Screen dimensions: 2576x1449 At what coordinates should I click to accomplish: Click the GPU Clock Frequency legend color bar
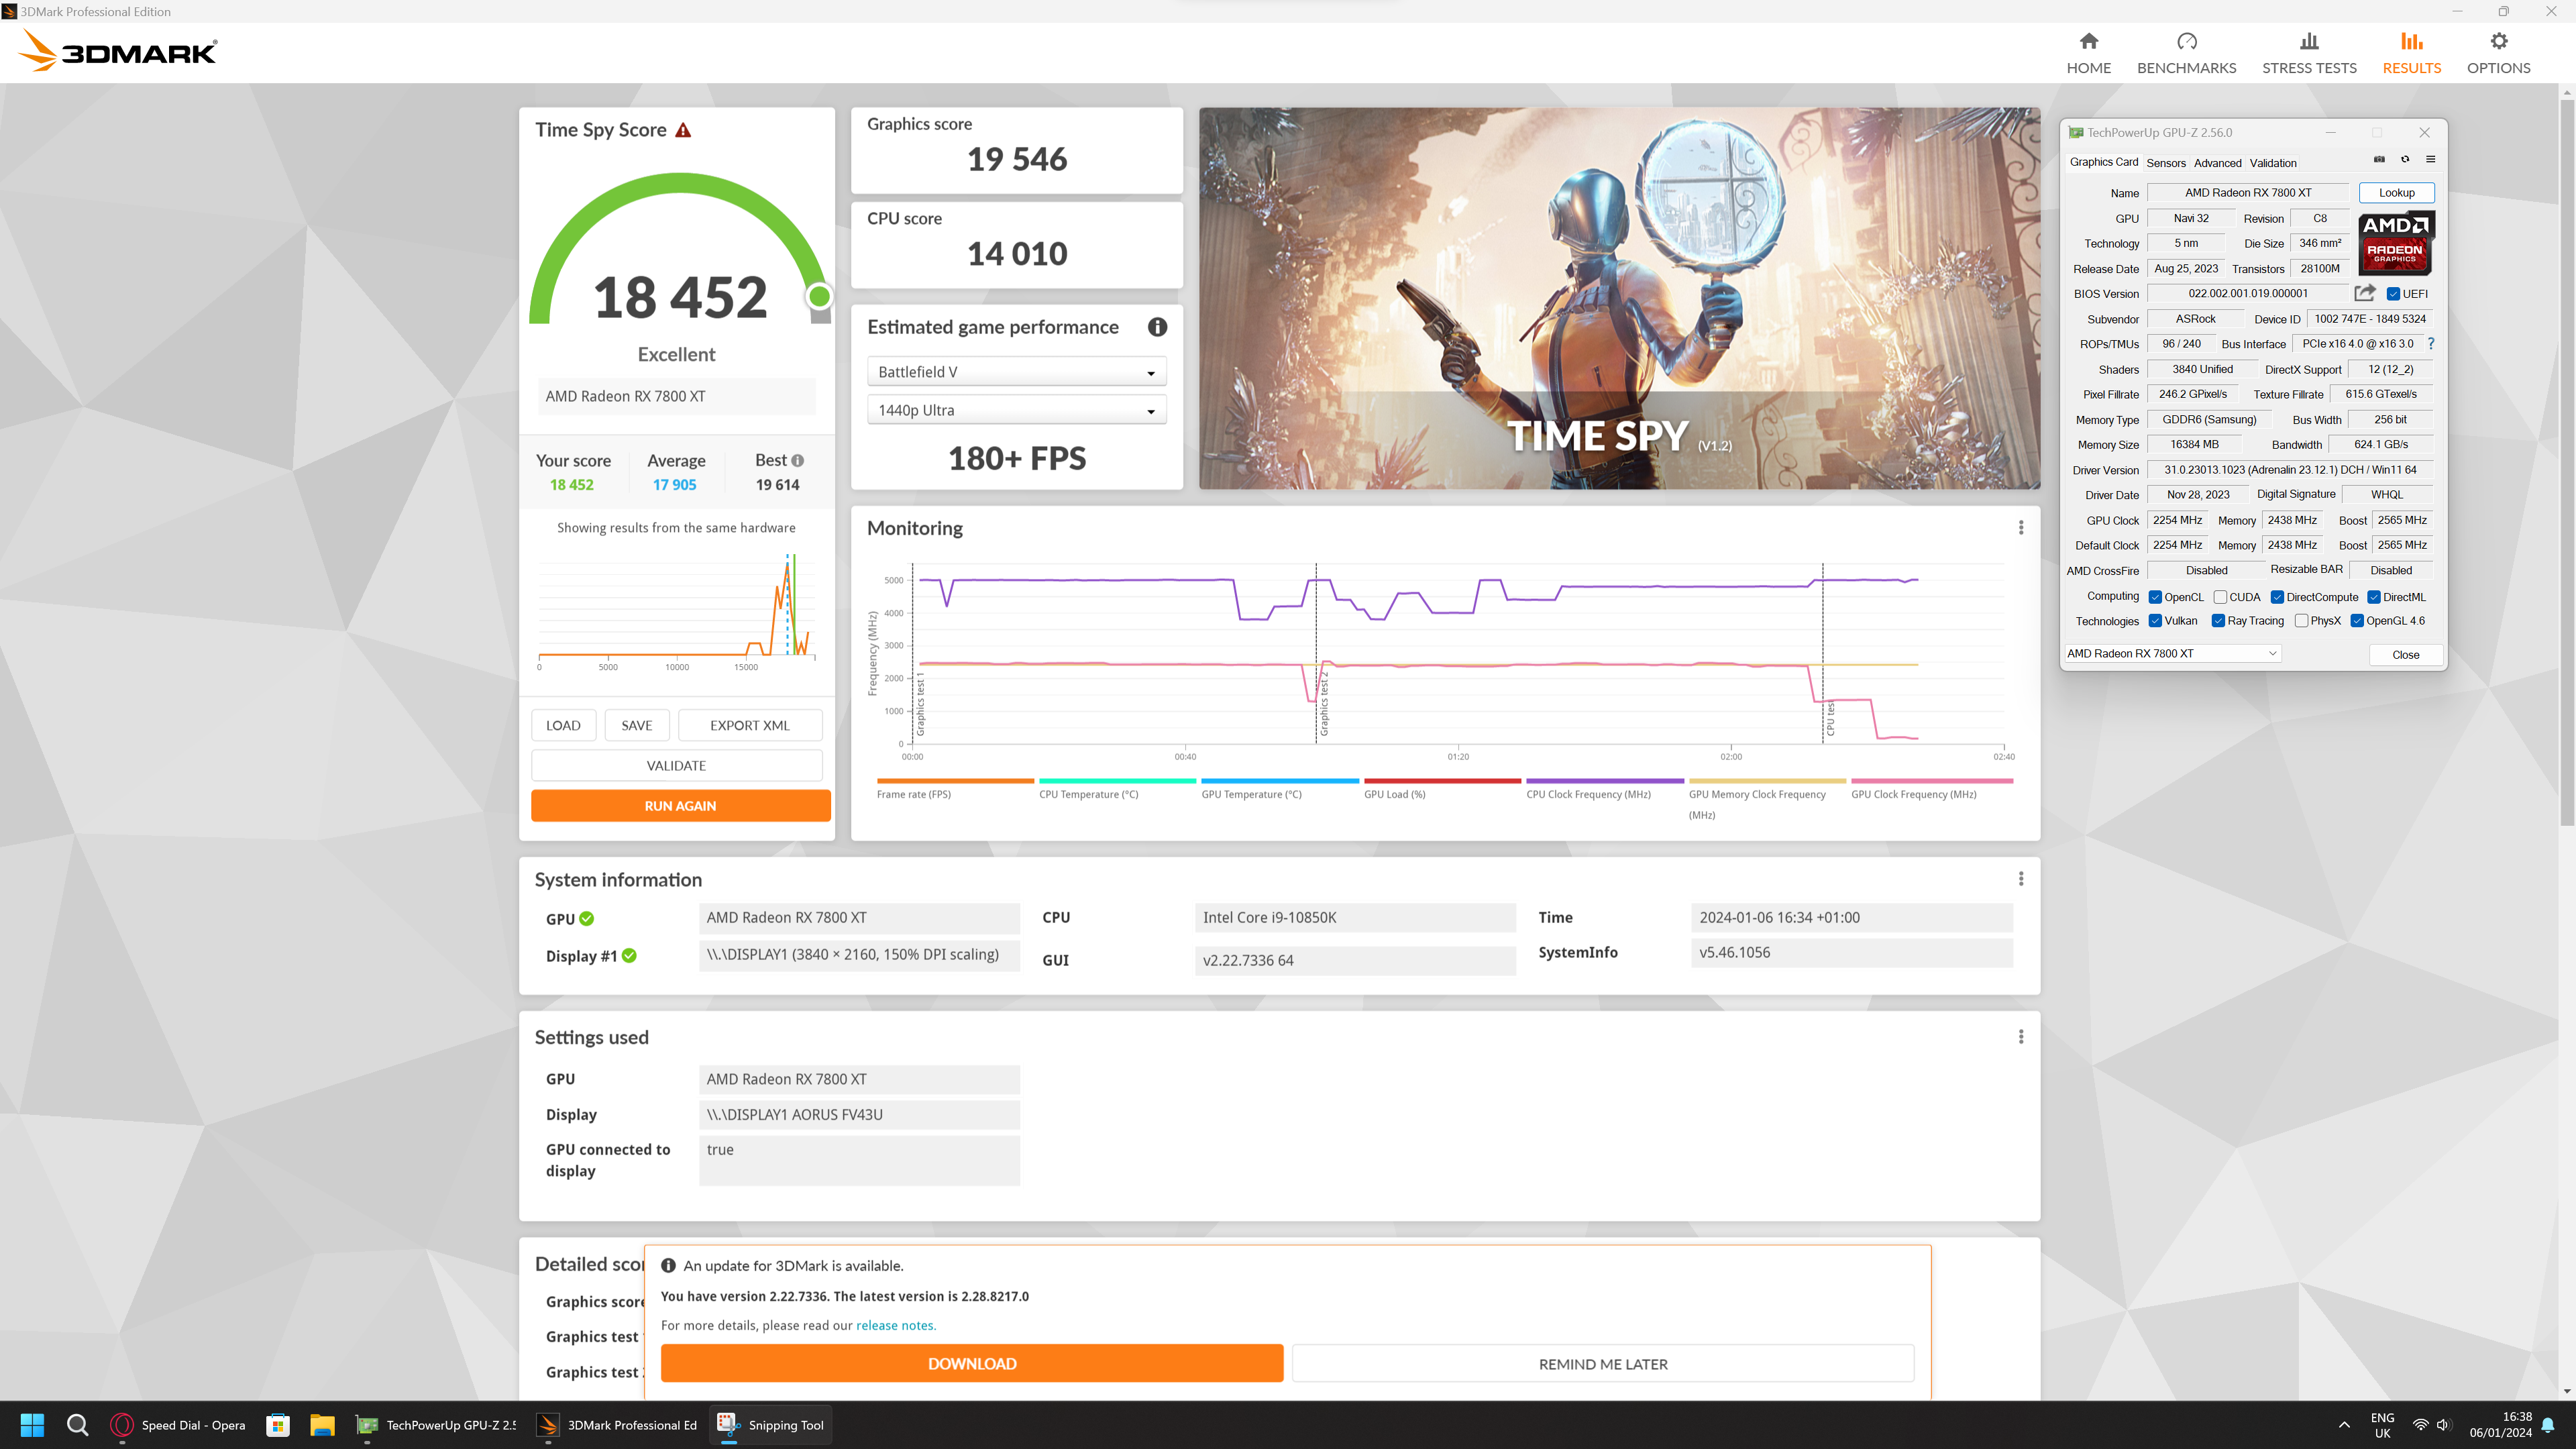click(x=1931, y=781)
